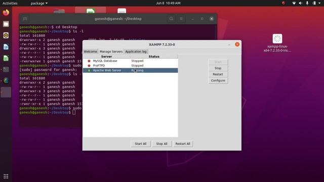Open the Files app in the dock
Image resolution: width=324 pixels, height=182 pixels.
(x=6, y=24)
